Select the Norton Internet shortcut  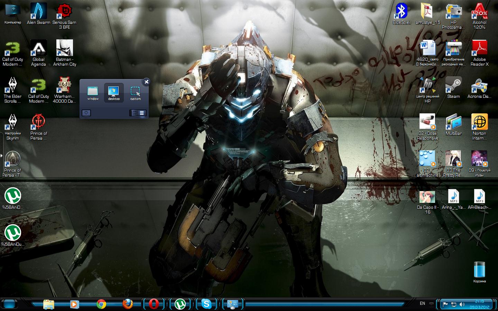click(x=479, y=127)
